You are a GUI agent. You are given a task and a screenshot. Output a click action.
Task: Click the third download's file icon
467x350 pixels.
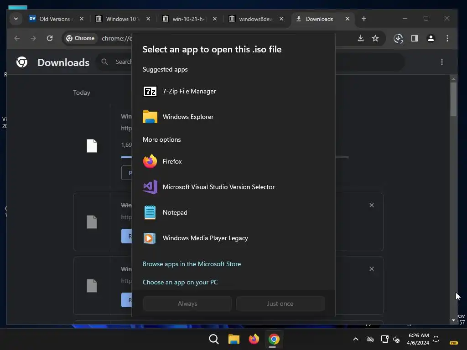click(x=92, y=286)
